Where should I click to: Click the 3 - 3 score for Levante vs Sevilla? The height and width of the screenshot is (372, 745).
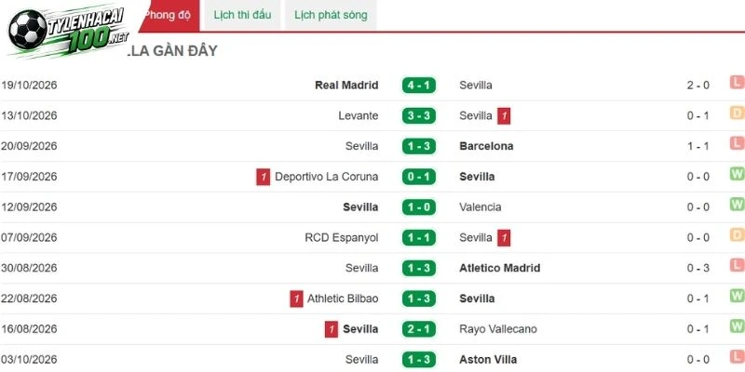[418, 115]
